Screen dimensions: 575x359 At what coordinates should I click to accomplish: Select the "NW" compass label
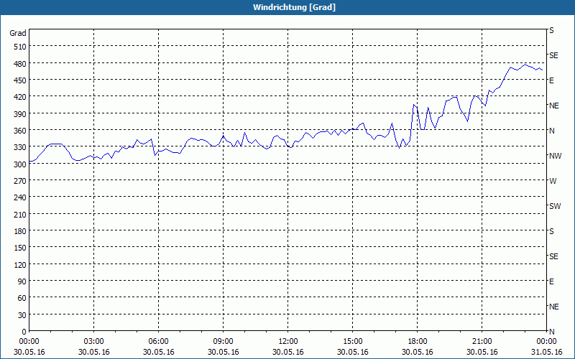click(x=555, y=156)
